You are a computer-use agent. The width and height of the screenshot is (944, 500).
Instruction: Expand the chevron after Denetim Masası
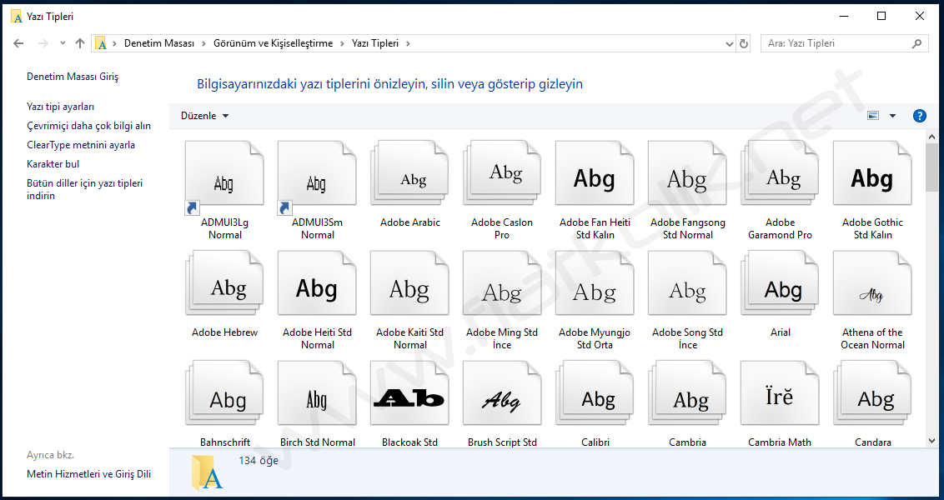[x=203, y=43]
